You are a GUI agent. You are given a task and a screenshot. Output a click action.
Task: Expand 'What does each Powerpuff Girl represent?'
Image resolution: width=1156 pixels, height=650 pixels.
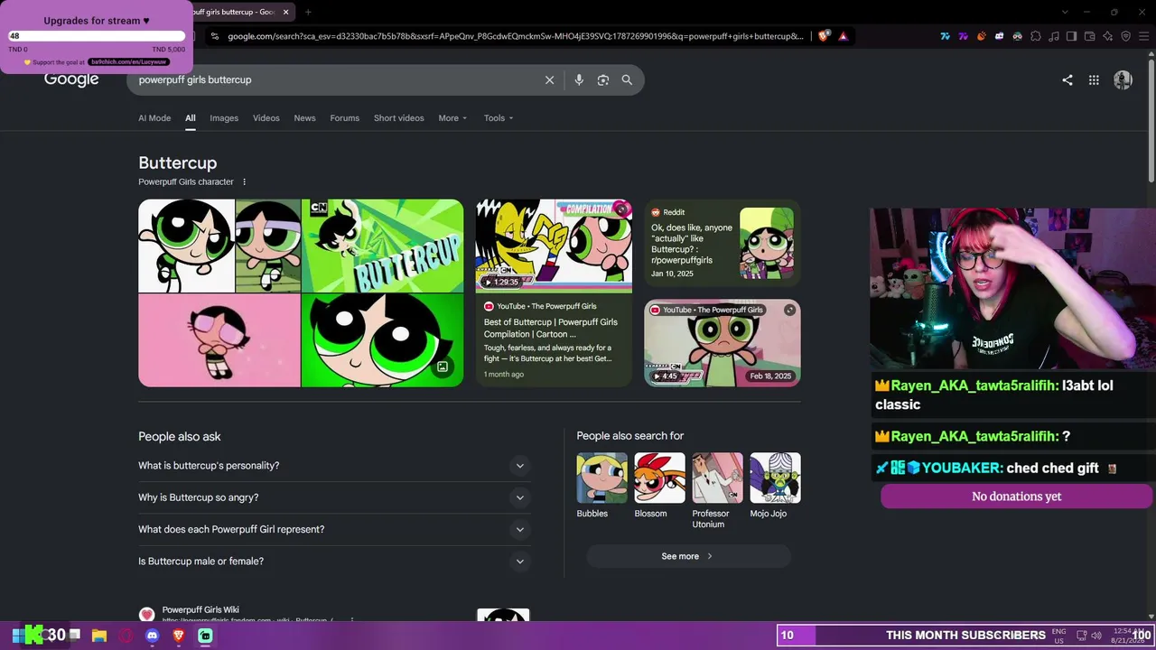[334, 529]
